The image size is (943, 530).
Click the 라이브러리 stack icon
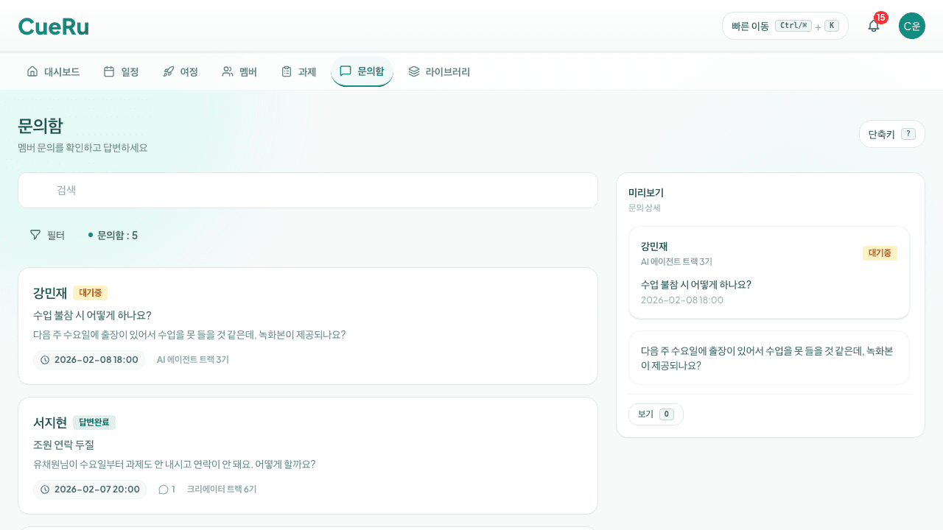pos(413,71)
